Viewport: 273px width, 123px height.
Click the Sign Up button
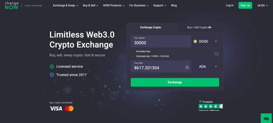(x=245, y=5)
